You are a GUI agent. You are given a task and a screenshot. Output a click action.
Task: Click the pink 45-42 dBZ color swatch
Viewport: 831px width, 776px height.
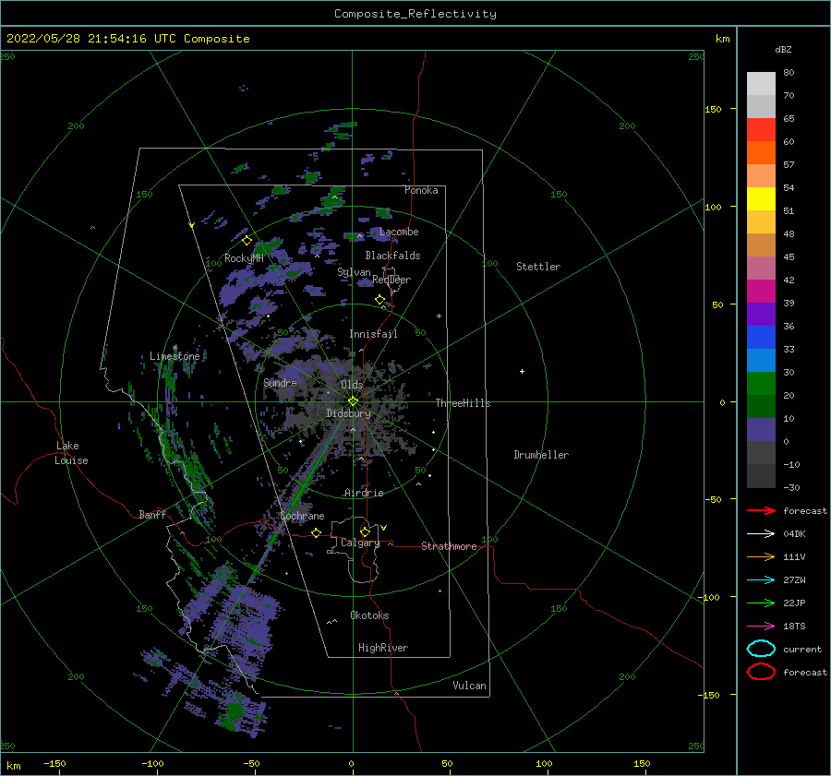coord(761,268)
